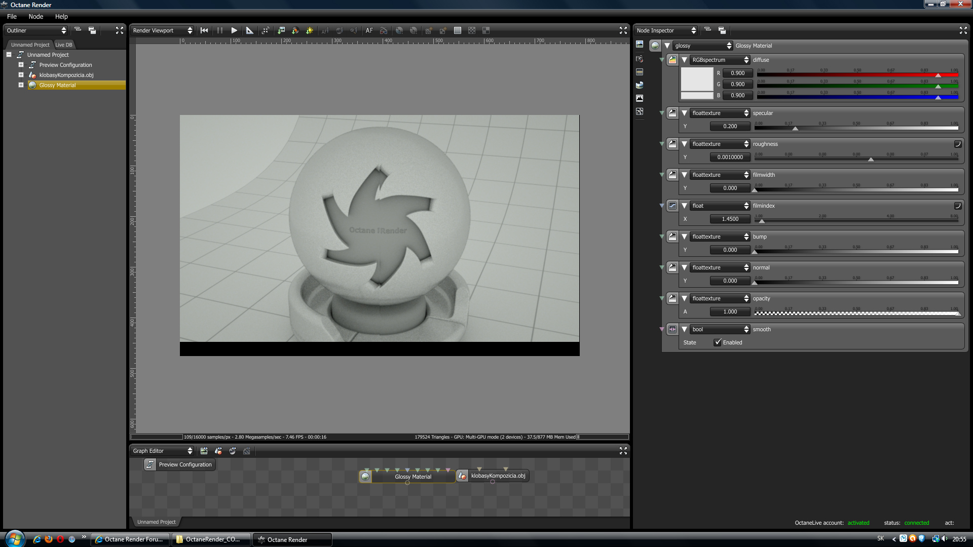Open the RGBspectrum diffuse type dropdown
Screen dimensions: 973x547
[x=720, y=60]
